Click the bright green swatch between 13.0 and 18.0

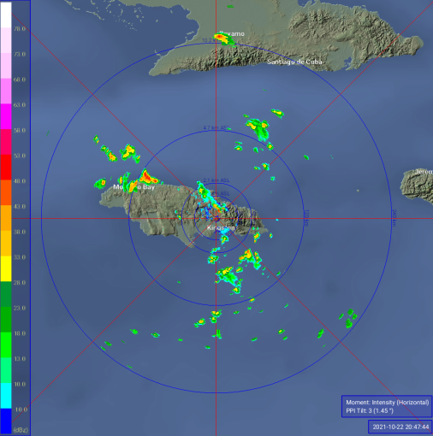click(6, 345)
